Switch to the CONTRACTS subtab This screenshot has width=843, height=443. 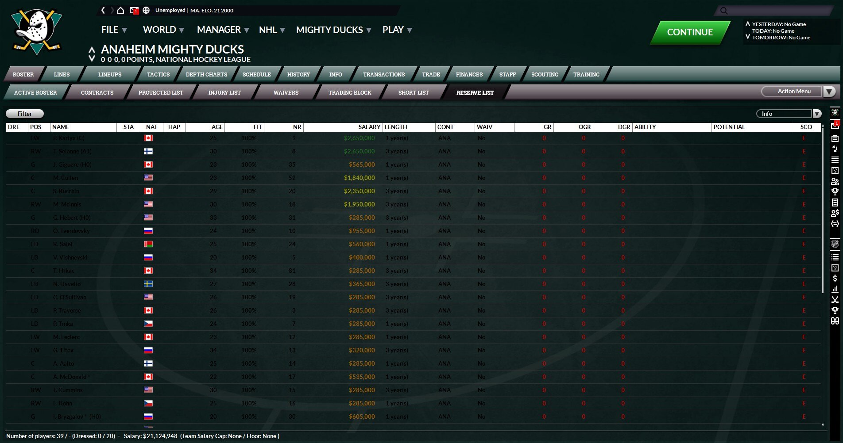pos(97,92)
